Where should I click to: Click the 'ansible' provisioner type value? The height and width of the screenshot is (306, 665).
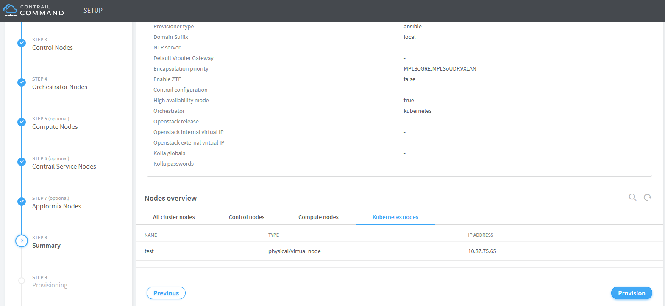pyautogui.click(x=412, y=26)
